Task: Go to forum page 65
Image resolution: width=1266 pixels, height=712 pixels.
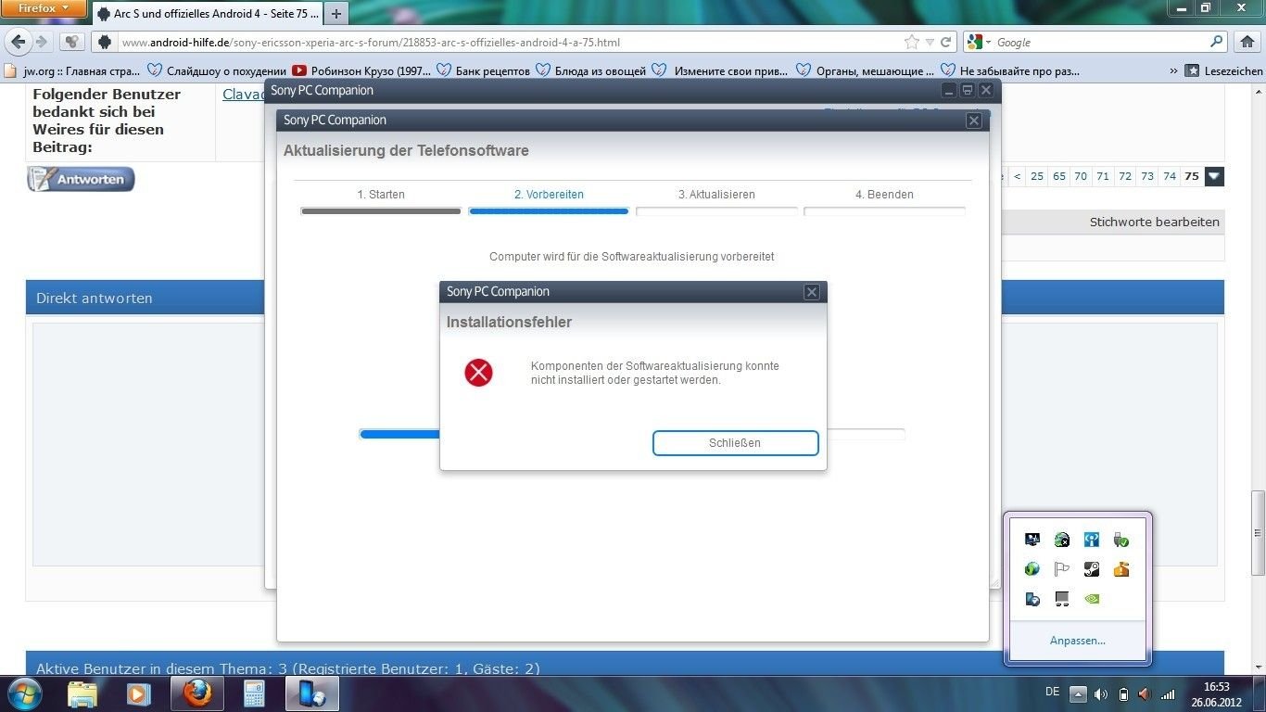Action: click(x=1059, y=176)
